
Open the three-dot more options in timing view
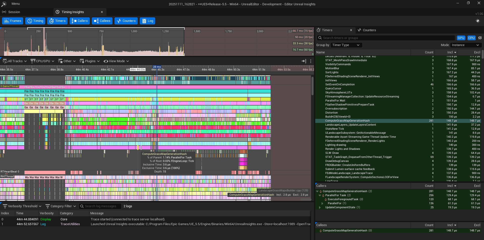pyautogui.click(x=311, y=61)
